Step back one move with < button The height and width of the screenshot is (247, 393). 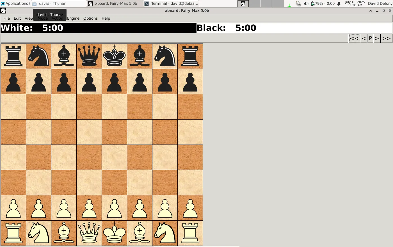(364, 38)
